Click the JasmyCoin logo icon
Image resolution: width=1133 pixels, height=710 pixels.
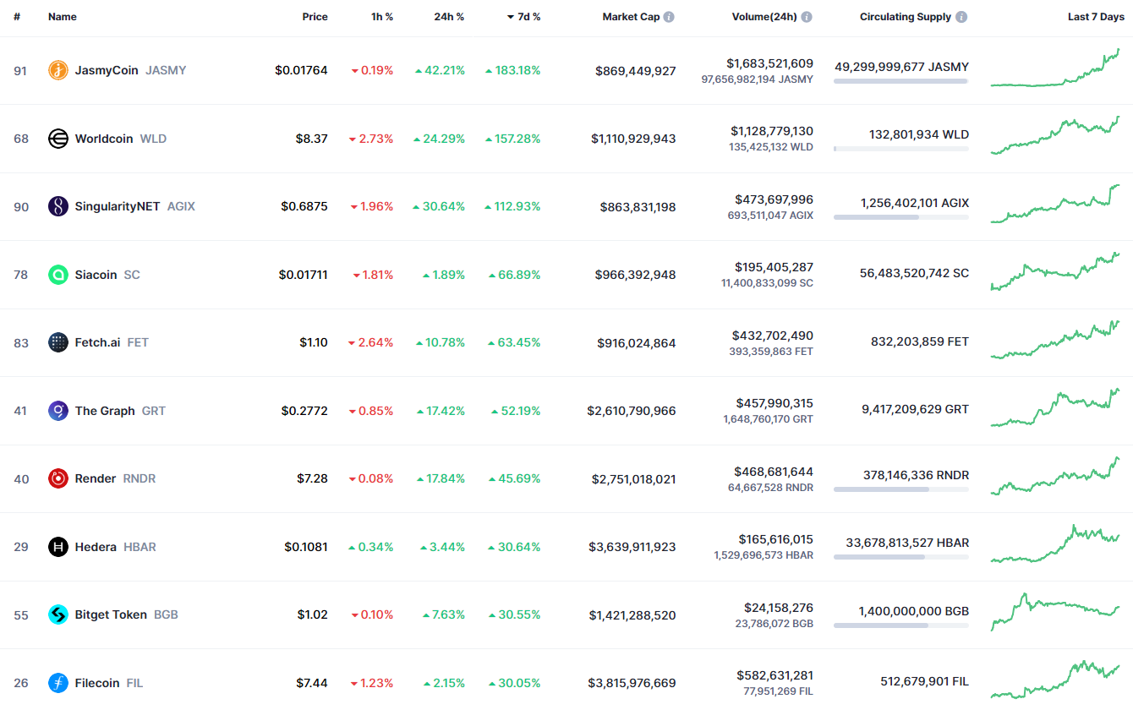click(x=58, y=70)
